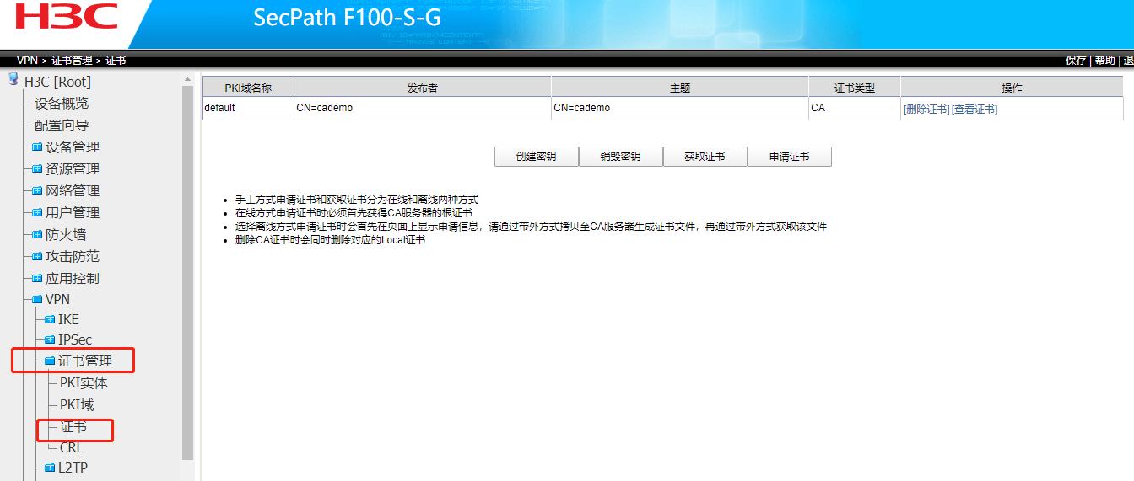This screenshot has height=481, width=1134.
Task: Select L2TP tree label
Action: [73, 468]
